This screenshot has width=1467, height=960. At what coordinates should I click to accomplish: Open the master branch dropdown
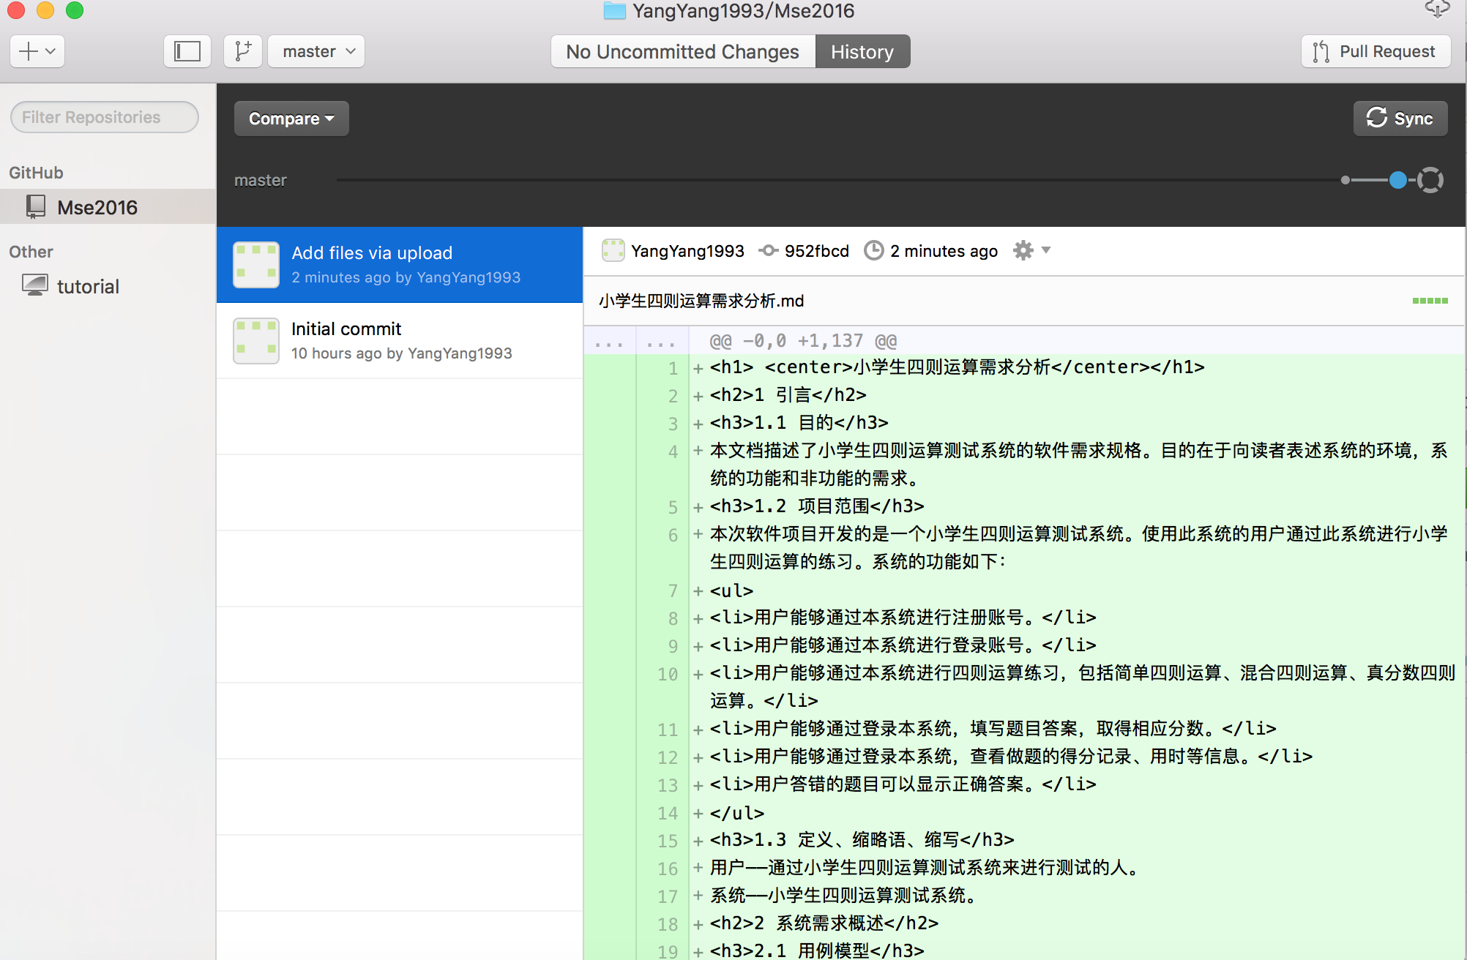(316, 51)
